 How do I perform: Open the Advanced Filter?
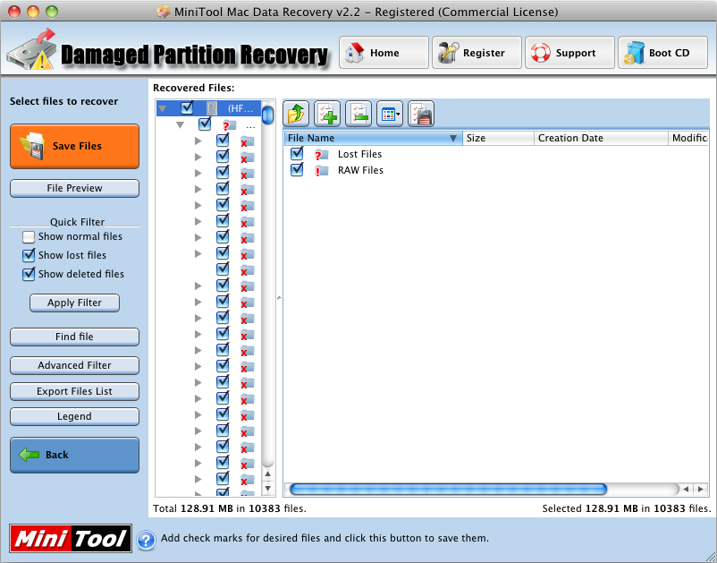click(x=74, y=365)
